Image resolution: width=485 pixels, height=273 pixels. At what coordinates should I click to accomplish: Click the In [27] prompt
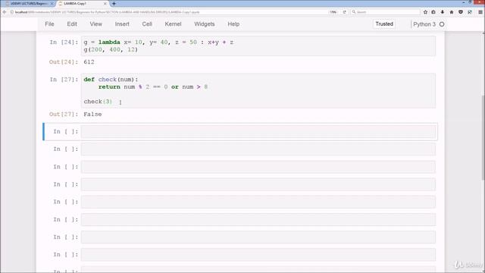point(64,80)
